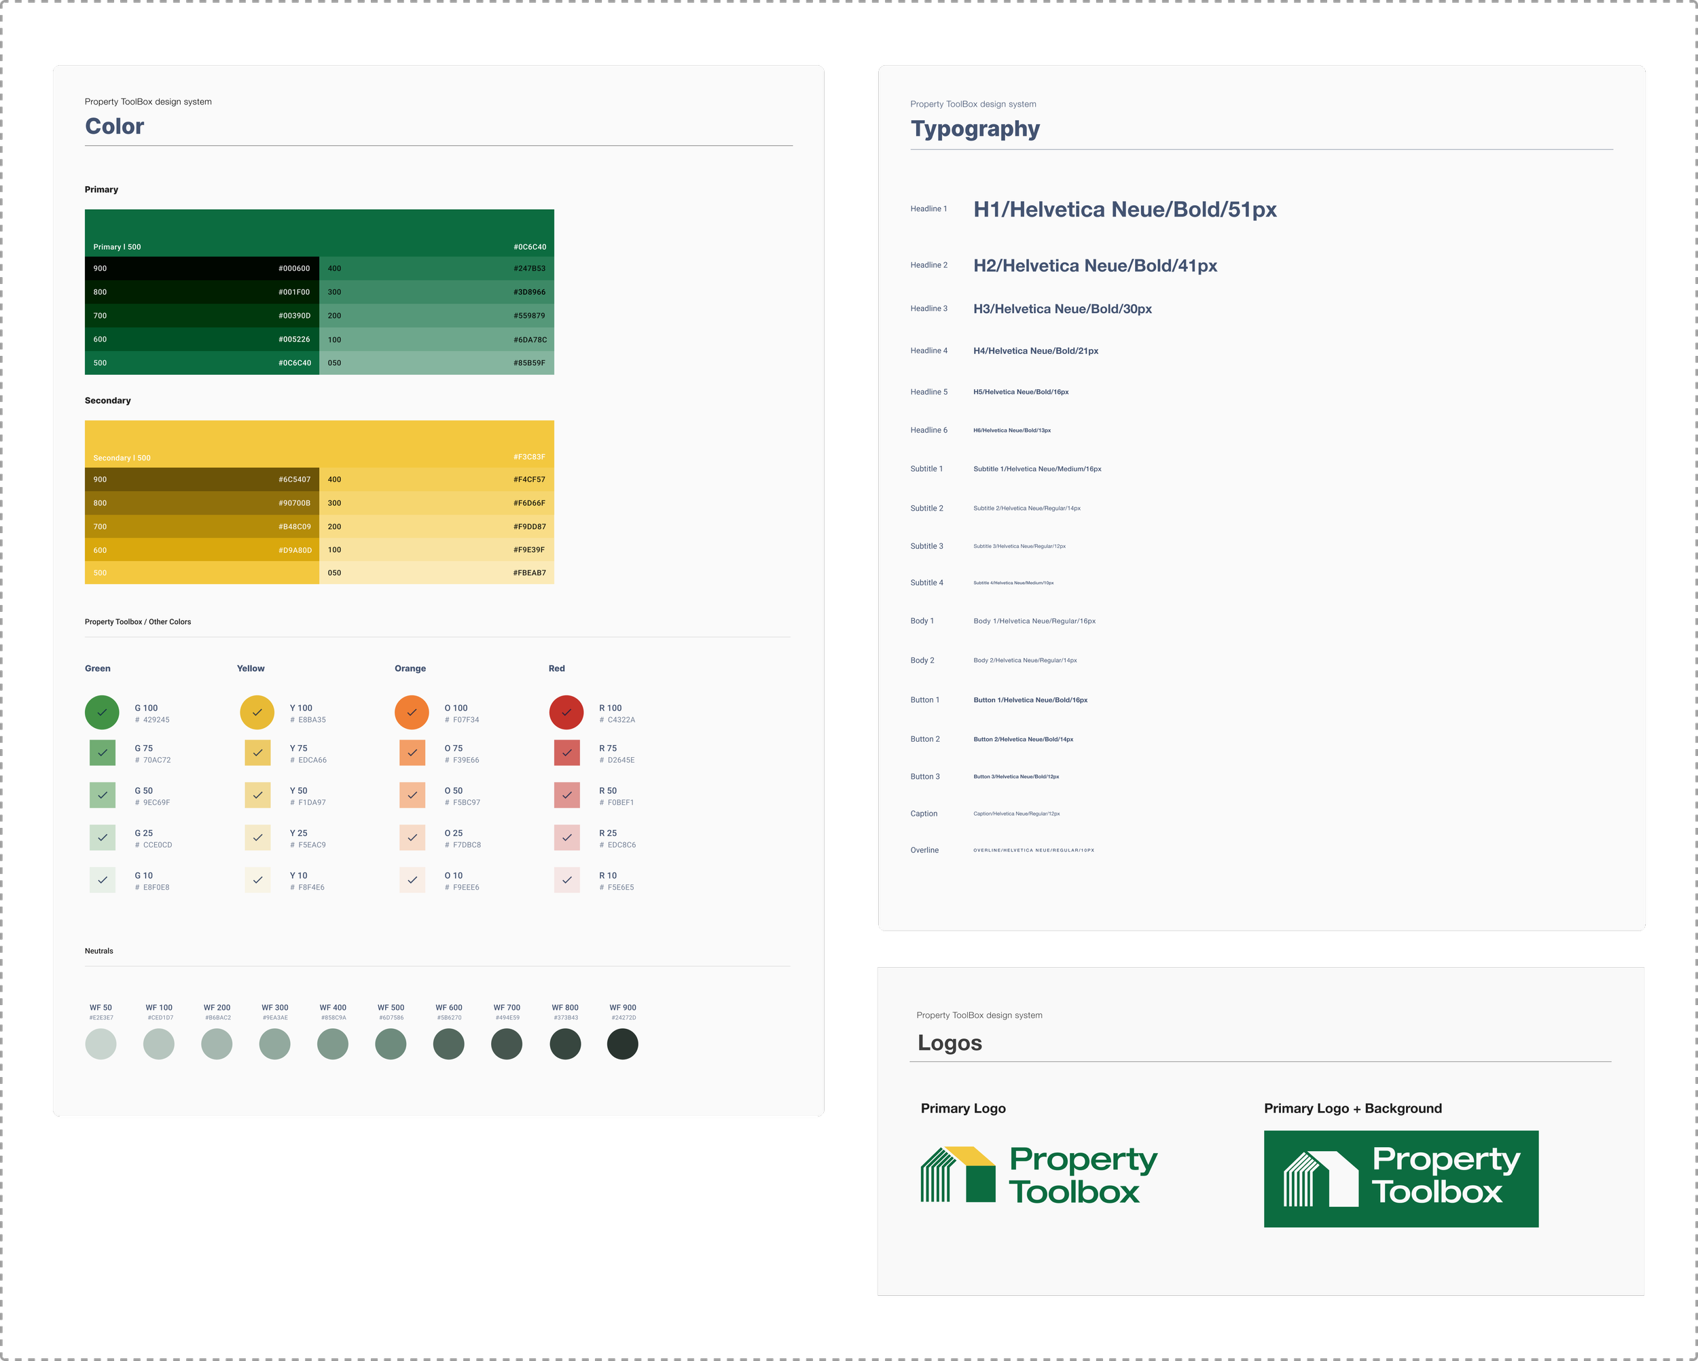Click the Primary 900 #000600 color row
This screenshot has height=1361, width=1698.
tap(202, 268)
